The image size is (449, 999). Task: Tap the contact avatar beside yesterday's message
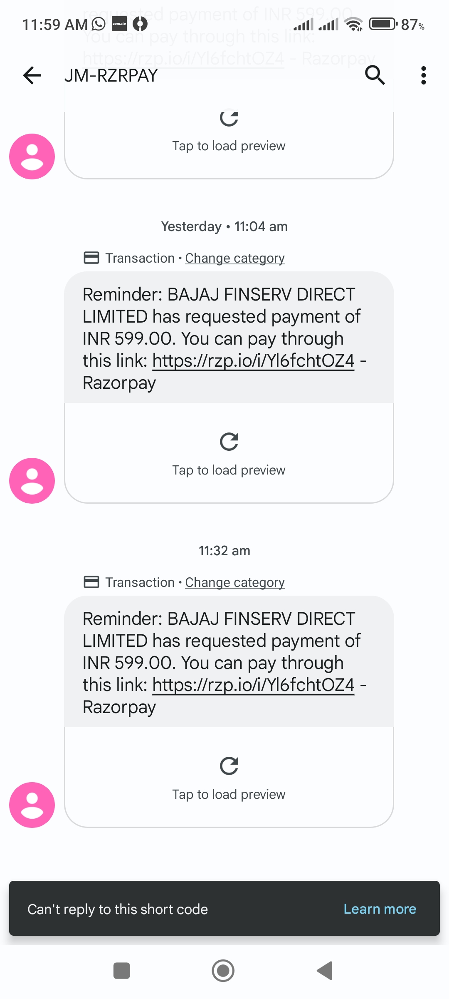click(x=32, y=481)
